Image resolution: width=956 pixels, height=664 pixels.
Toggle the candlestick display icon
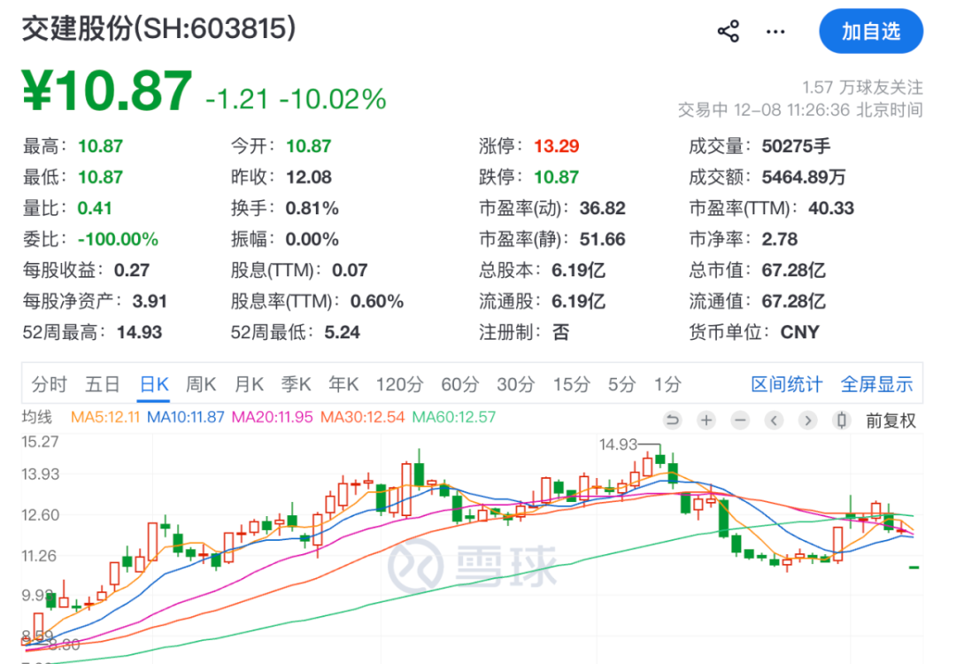point(843,421)
